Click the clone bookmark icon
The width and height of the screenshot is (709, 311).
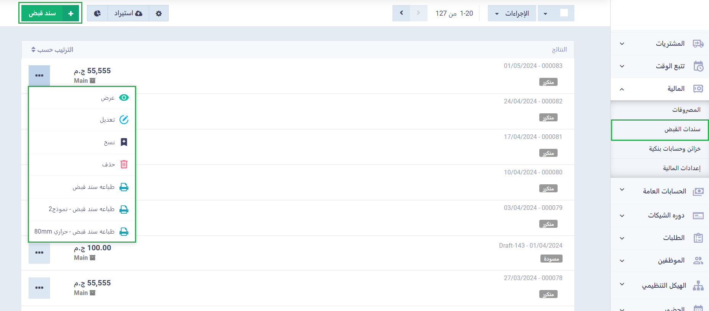(124, 142)
